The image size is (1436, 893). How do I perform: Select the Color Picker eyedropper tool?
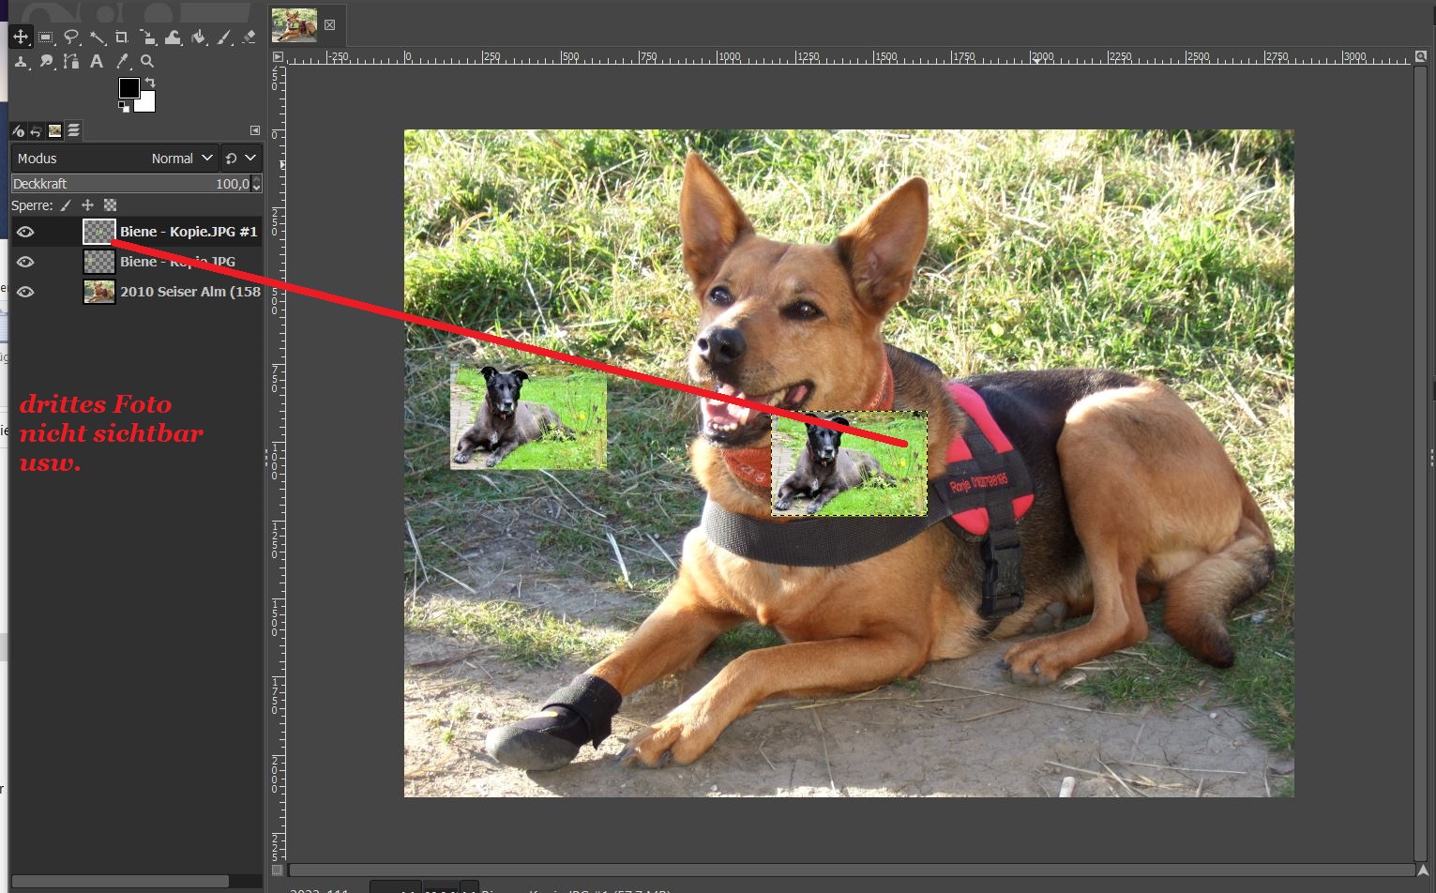(122, 62)
